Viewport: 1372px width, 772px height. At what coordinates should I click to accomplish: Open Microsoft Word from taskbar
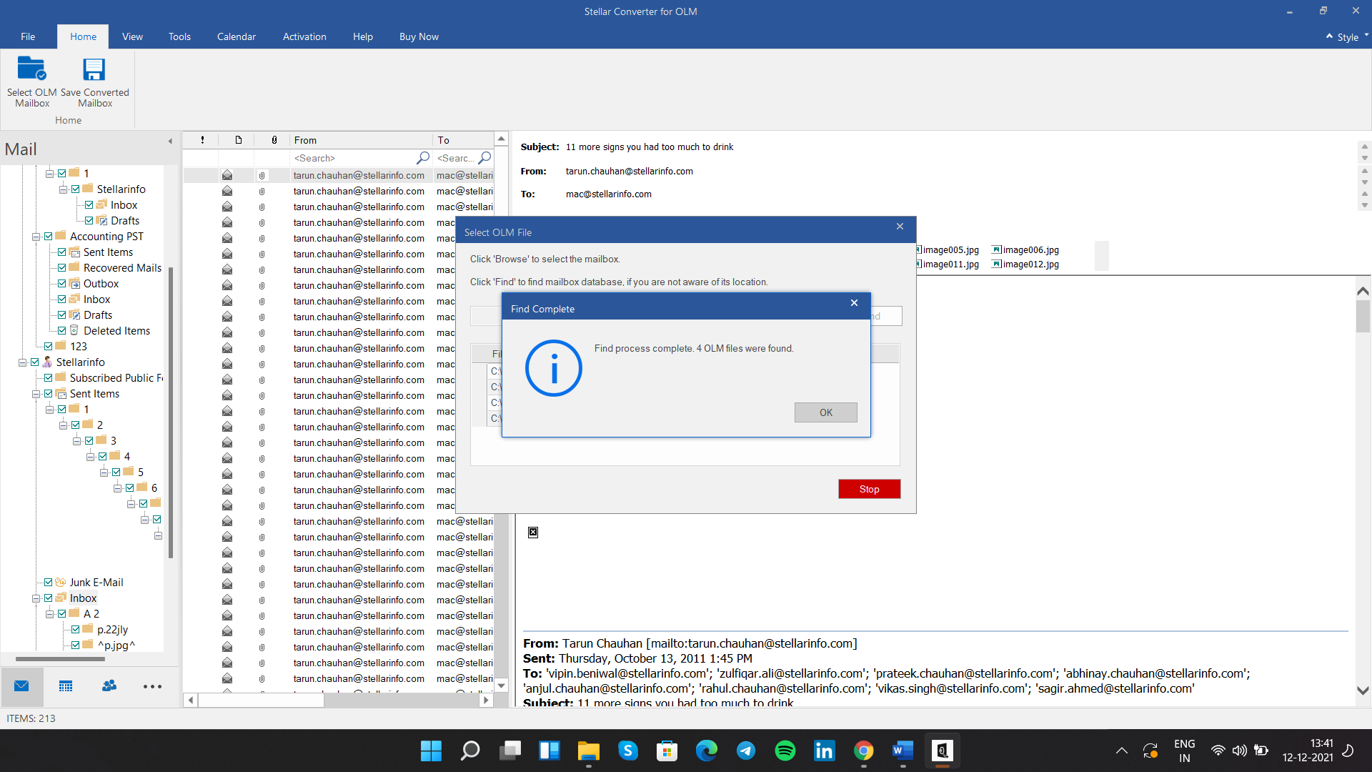(903, 751)
